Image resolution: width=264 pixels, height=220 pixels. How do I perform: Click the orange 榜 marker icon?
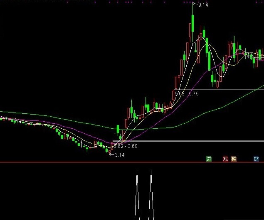pyautogui.click(x=234, y=159)
